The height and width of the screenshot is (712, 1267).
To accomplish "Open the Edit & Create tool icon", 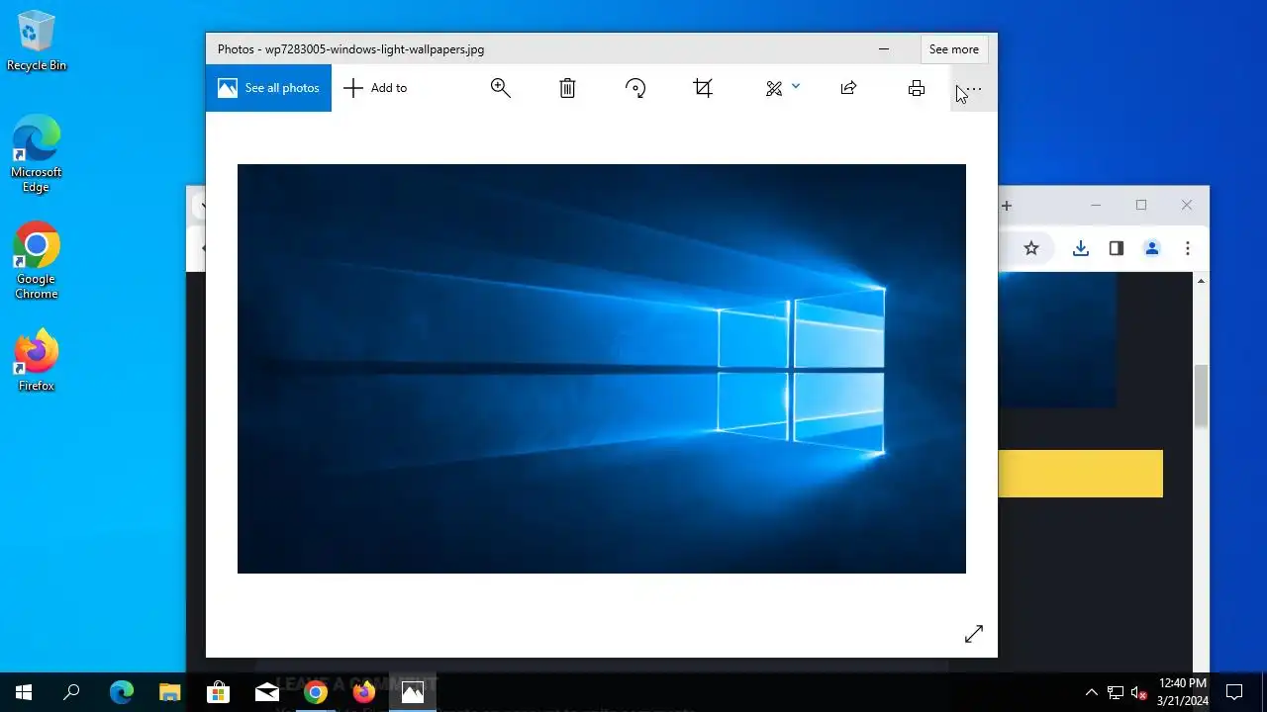I will pyautogui.click(x=774, y=88).
